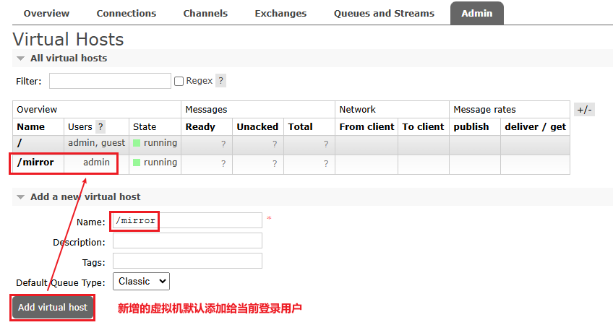Open the root / virtual host link

tap(20, 143)
